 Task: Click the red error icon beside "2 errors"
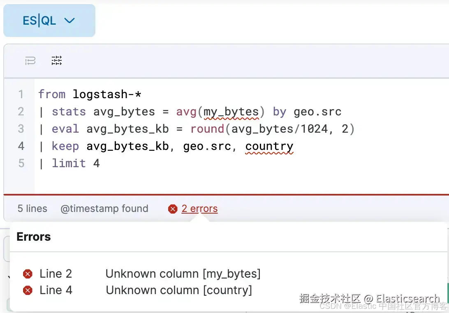pos(173,209)
